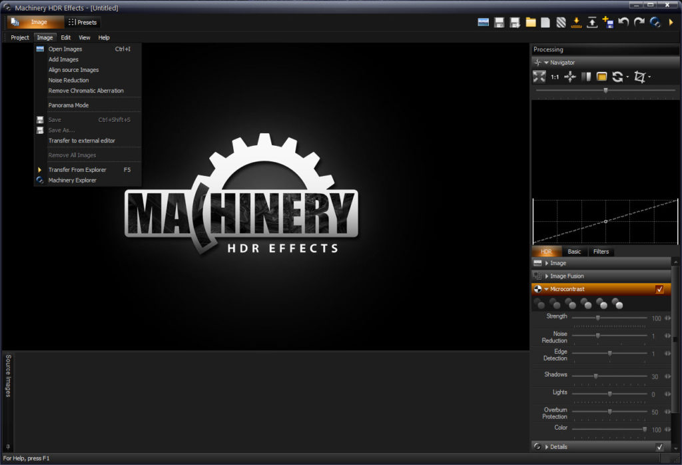The width and height of the screenshot is (682, 465).
Task: Click the four-arrow pan icon in Navigator
Action: (x=570, y=77)
